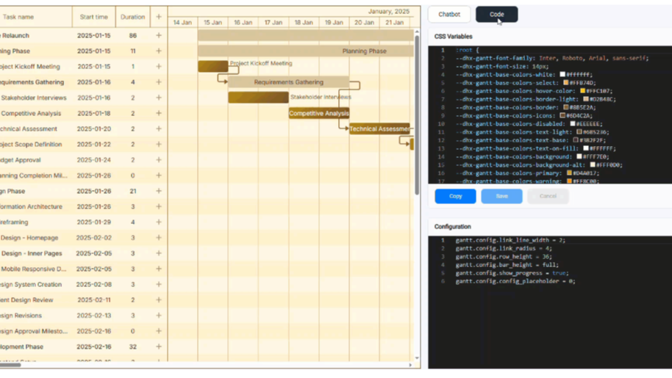Select the Code tab

[497, 14]
